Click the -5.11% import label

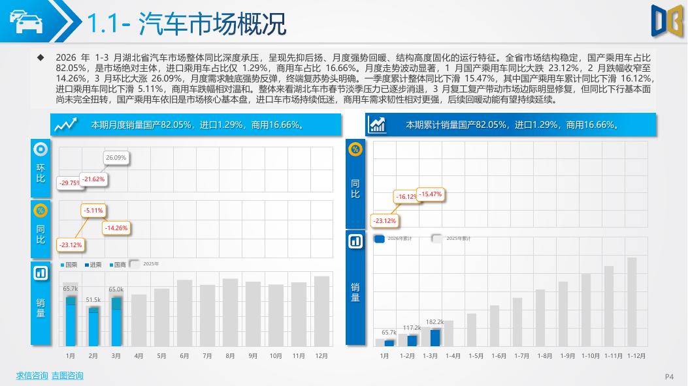click(x=93, y=211)
